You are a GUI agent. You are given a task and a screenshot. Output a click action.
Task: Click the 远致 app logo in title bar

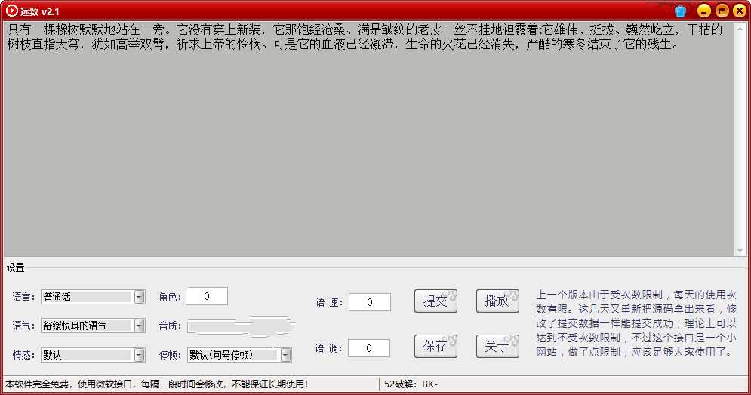point(12,11)
